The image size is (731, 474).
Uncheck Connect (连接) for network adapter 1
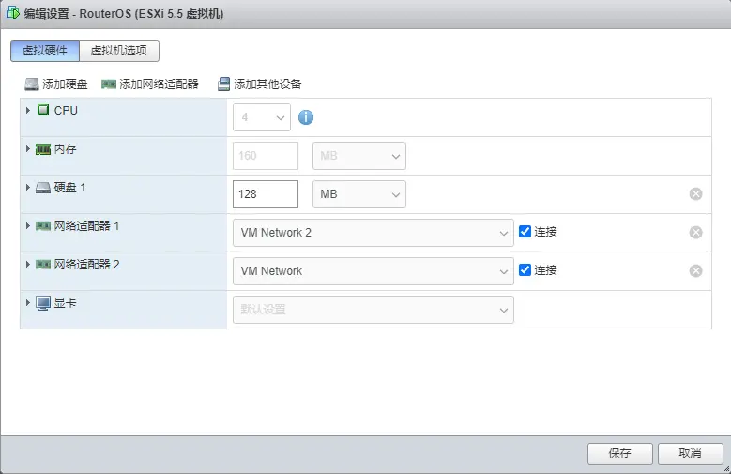tap(525, 232)
